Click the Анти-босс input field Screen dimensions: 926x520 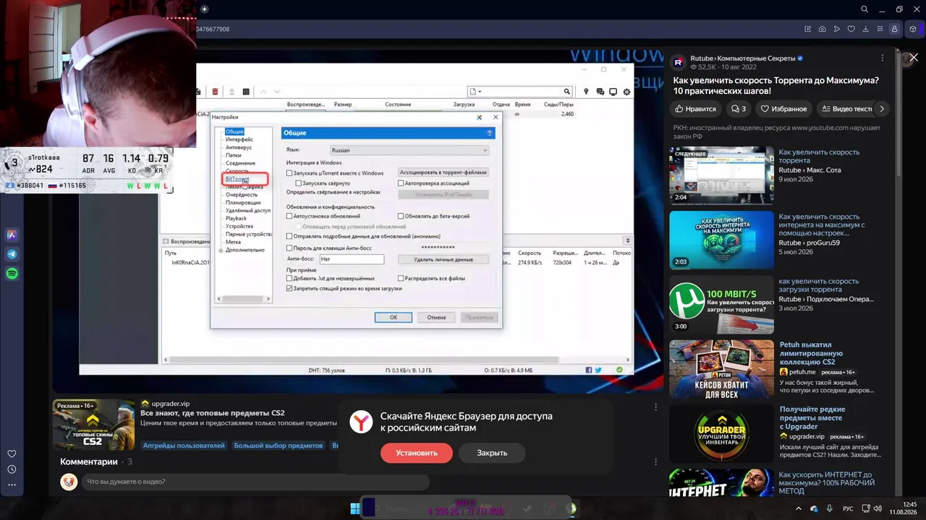(x=352, y=259)
